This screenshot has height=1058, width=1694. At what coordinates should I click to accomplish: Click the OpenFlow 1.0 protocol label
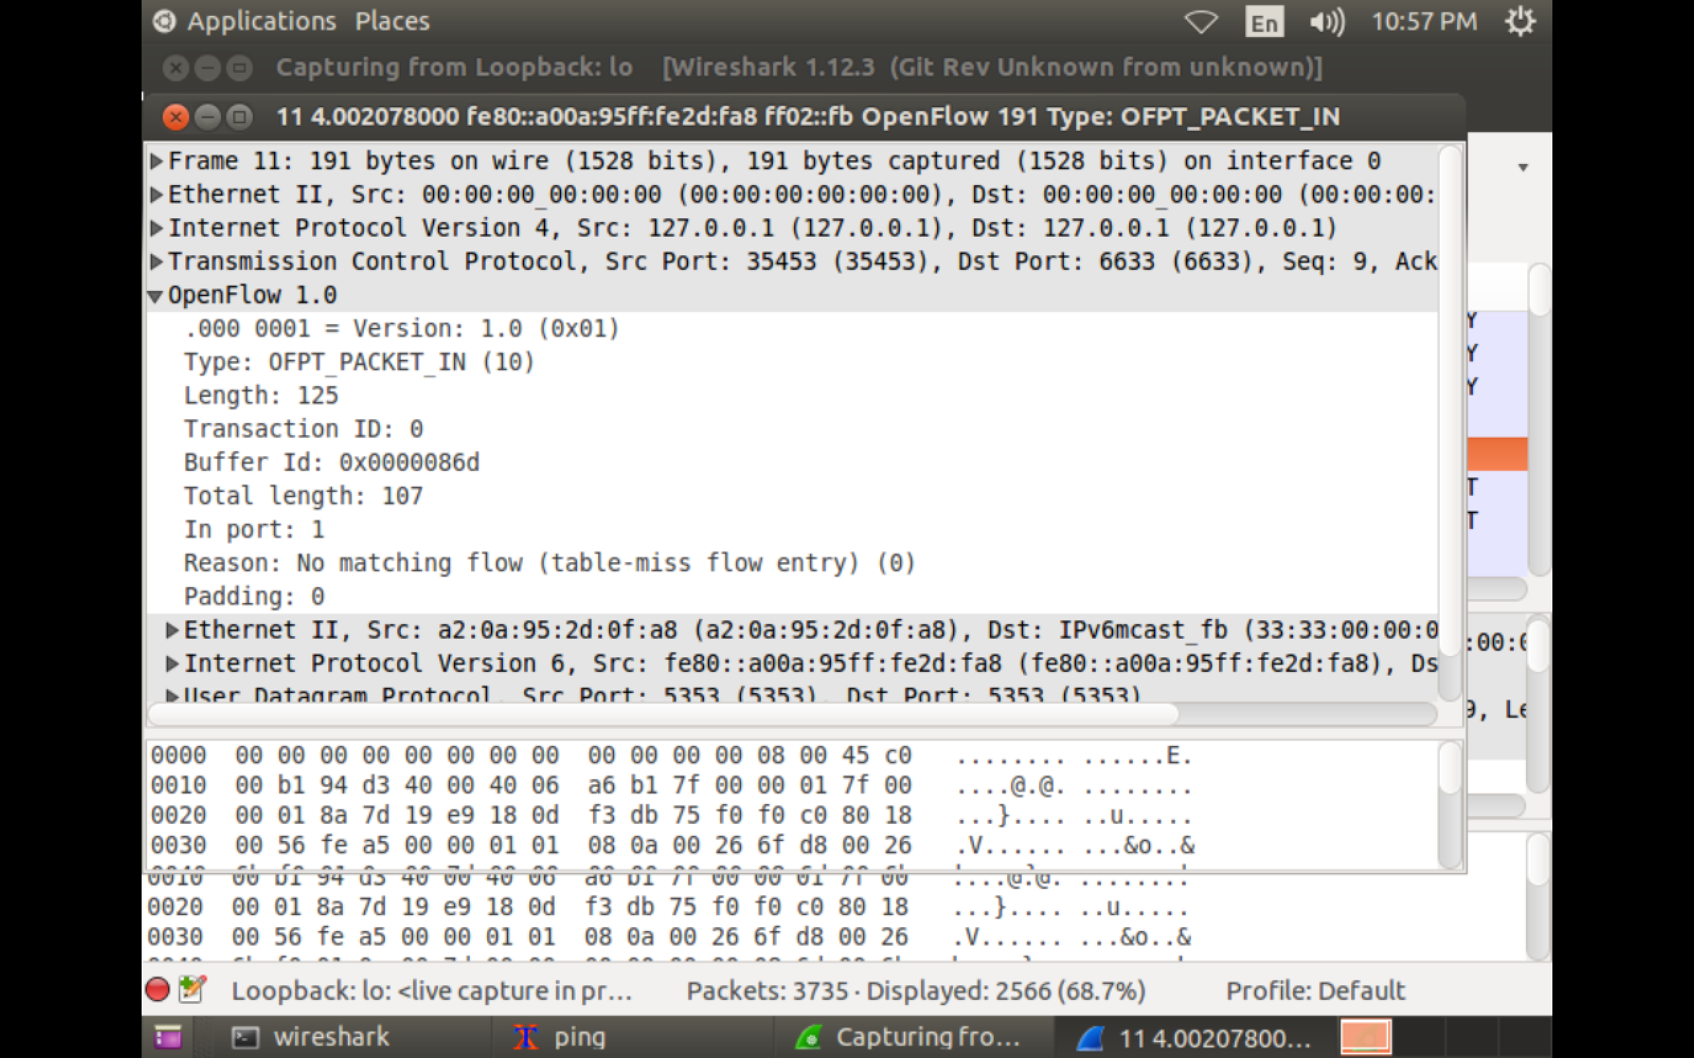pos(253,294)
